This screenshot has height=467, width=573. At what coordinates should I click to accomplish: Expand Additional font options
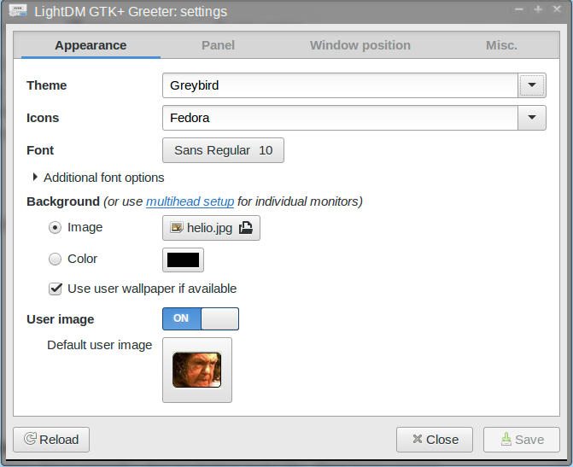[36, 178]
